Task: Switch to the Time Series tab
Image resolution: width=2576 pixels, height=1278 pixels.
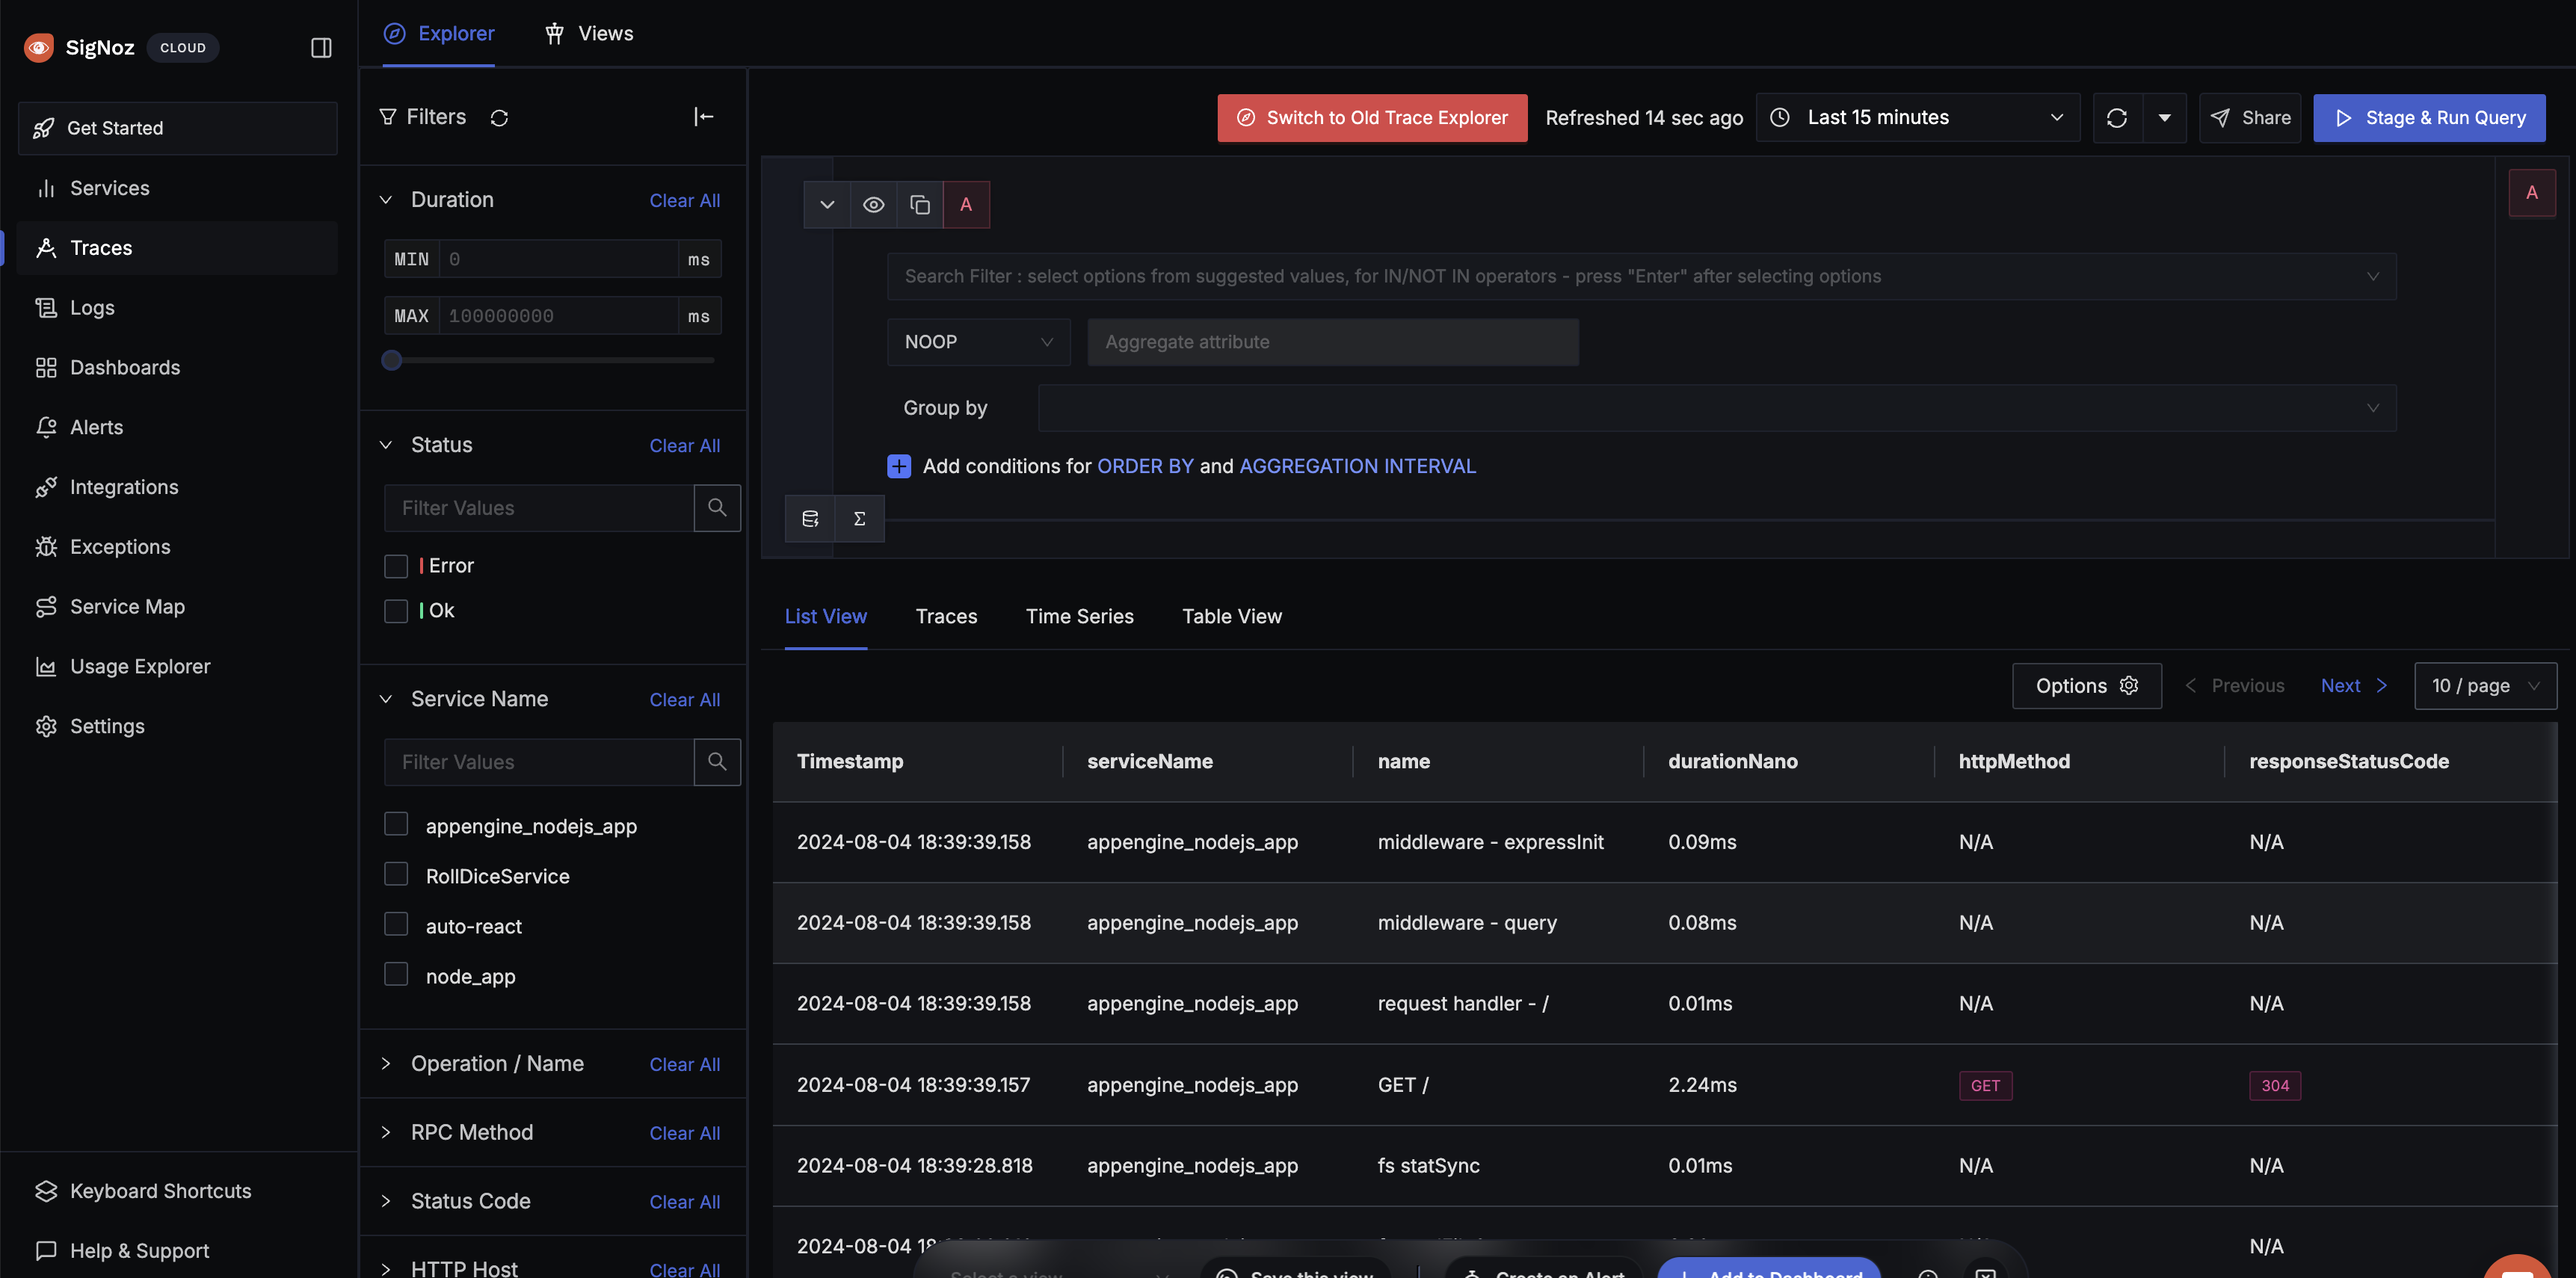Action: point(1080,617)
